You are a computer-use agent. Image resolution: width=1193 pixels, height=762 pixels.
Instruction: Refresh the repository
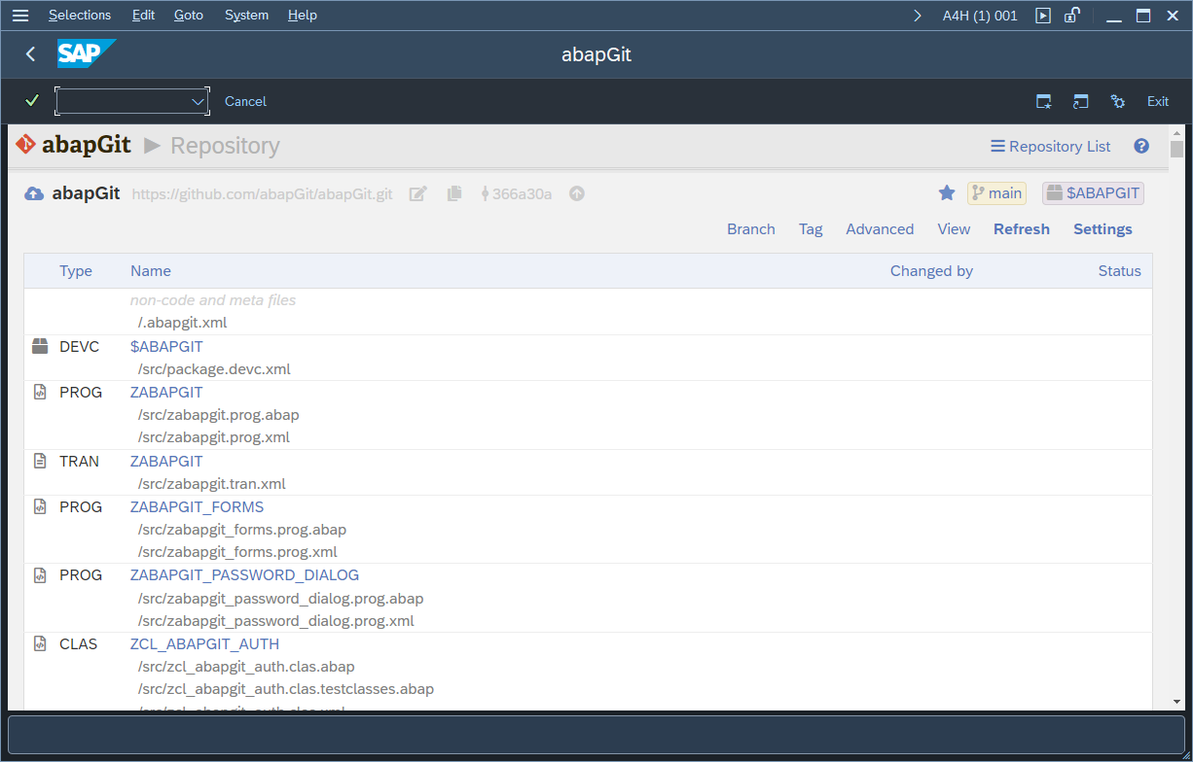[x=1021, y=228]
